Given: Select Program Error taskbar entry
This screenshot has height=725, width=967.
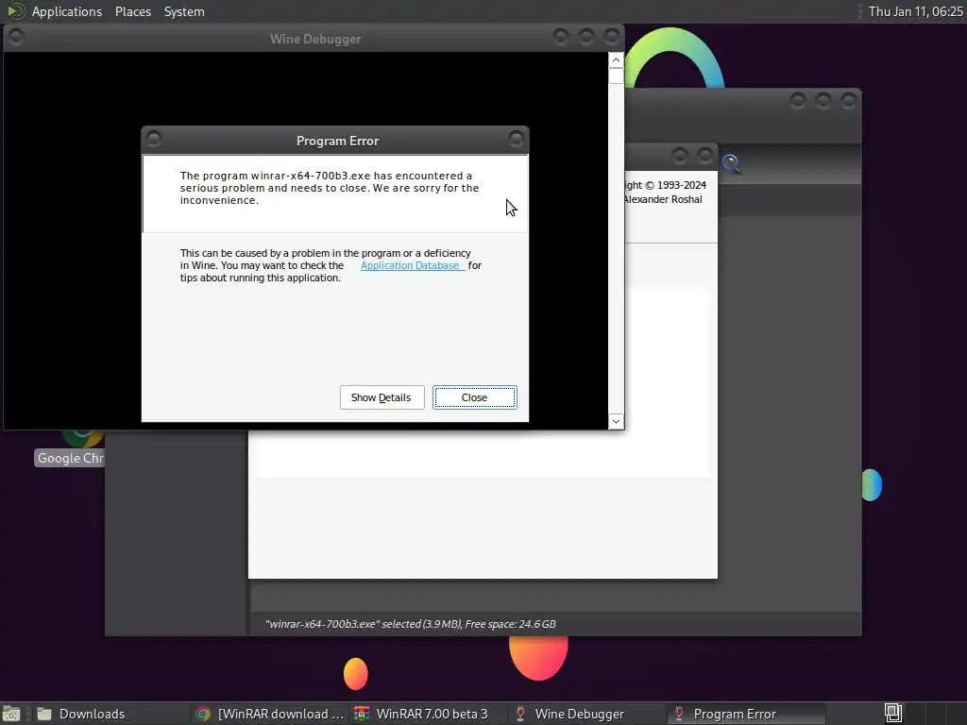Looking at the screenshot, I should pyautogui.click(x=746, y=714).
